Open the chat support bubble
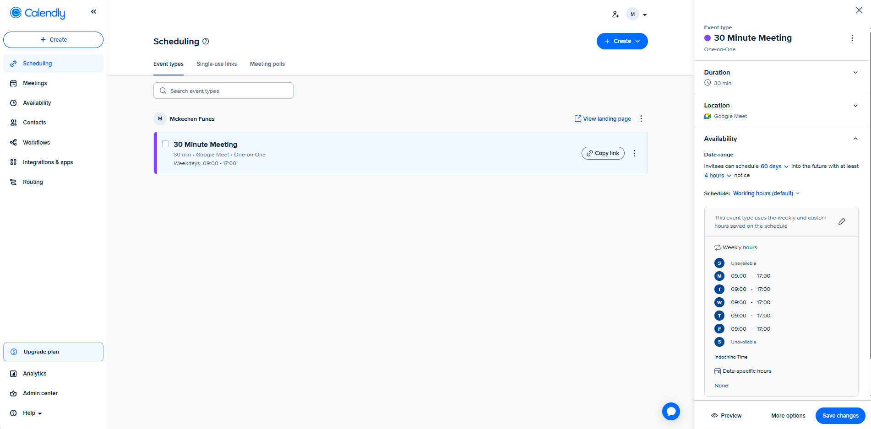The height and width of the screenshot is (429, 871). click(671, 411)
